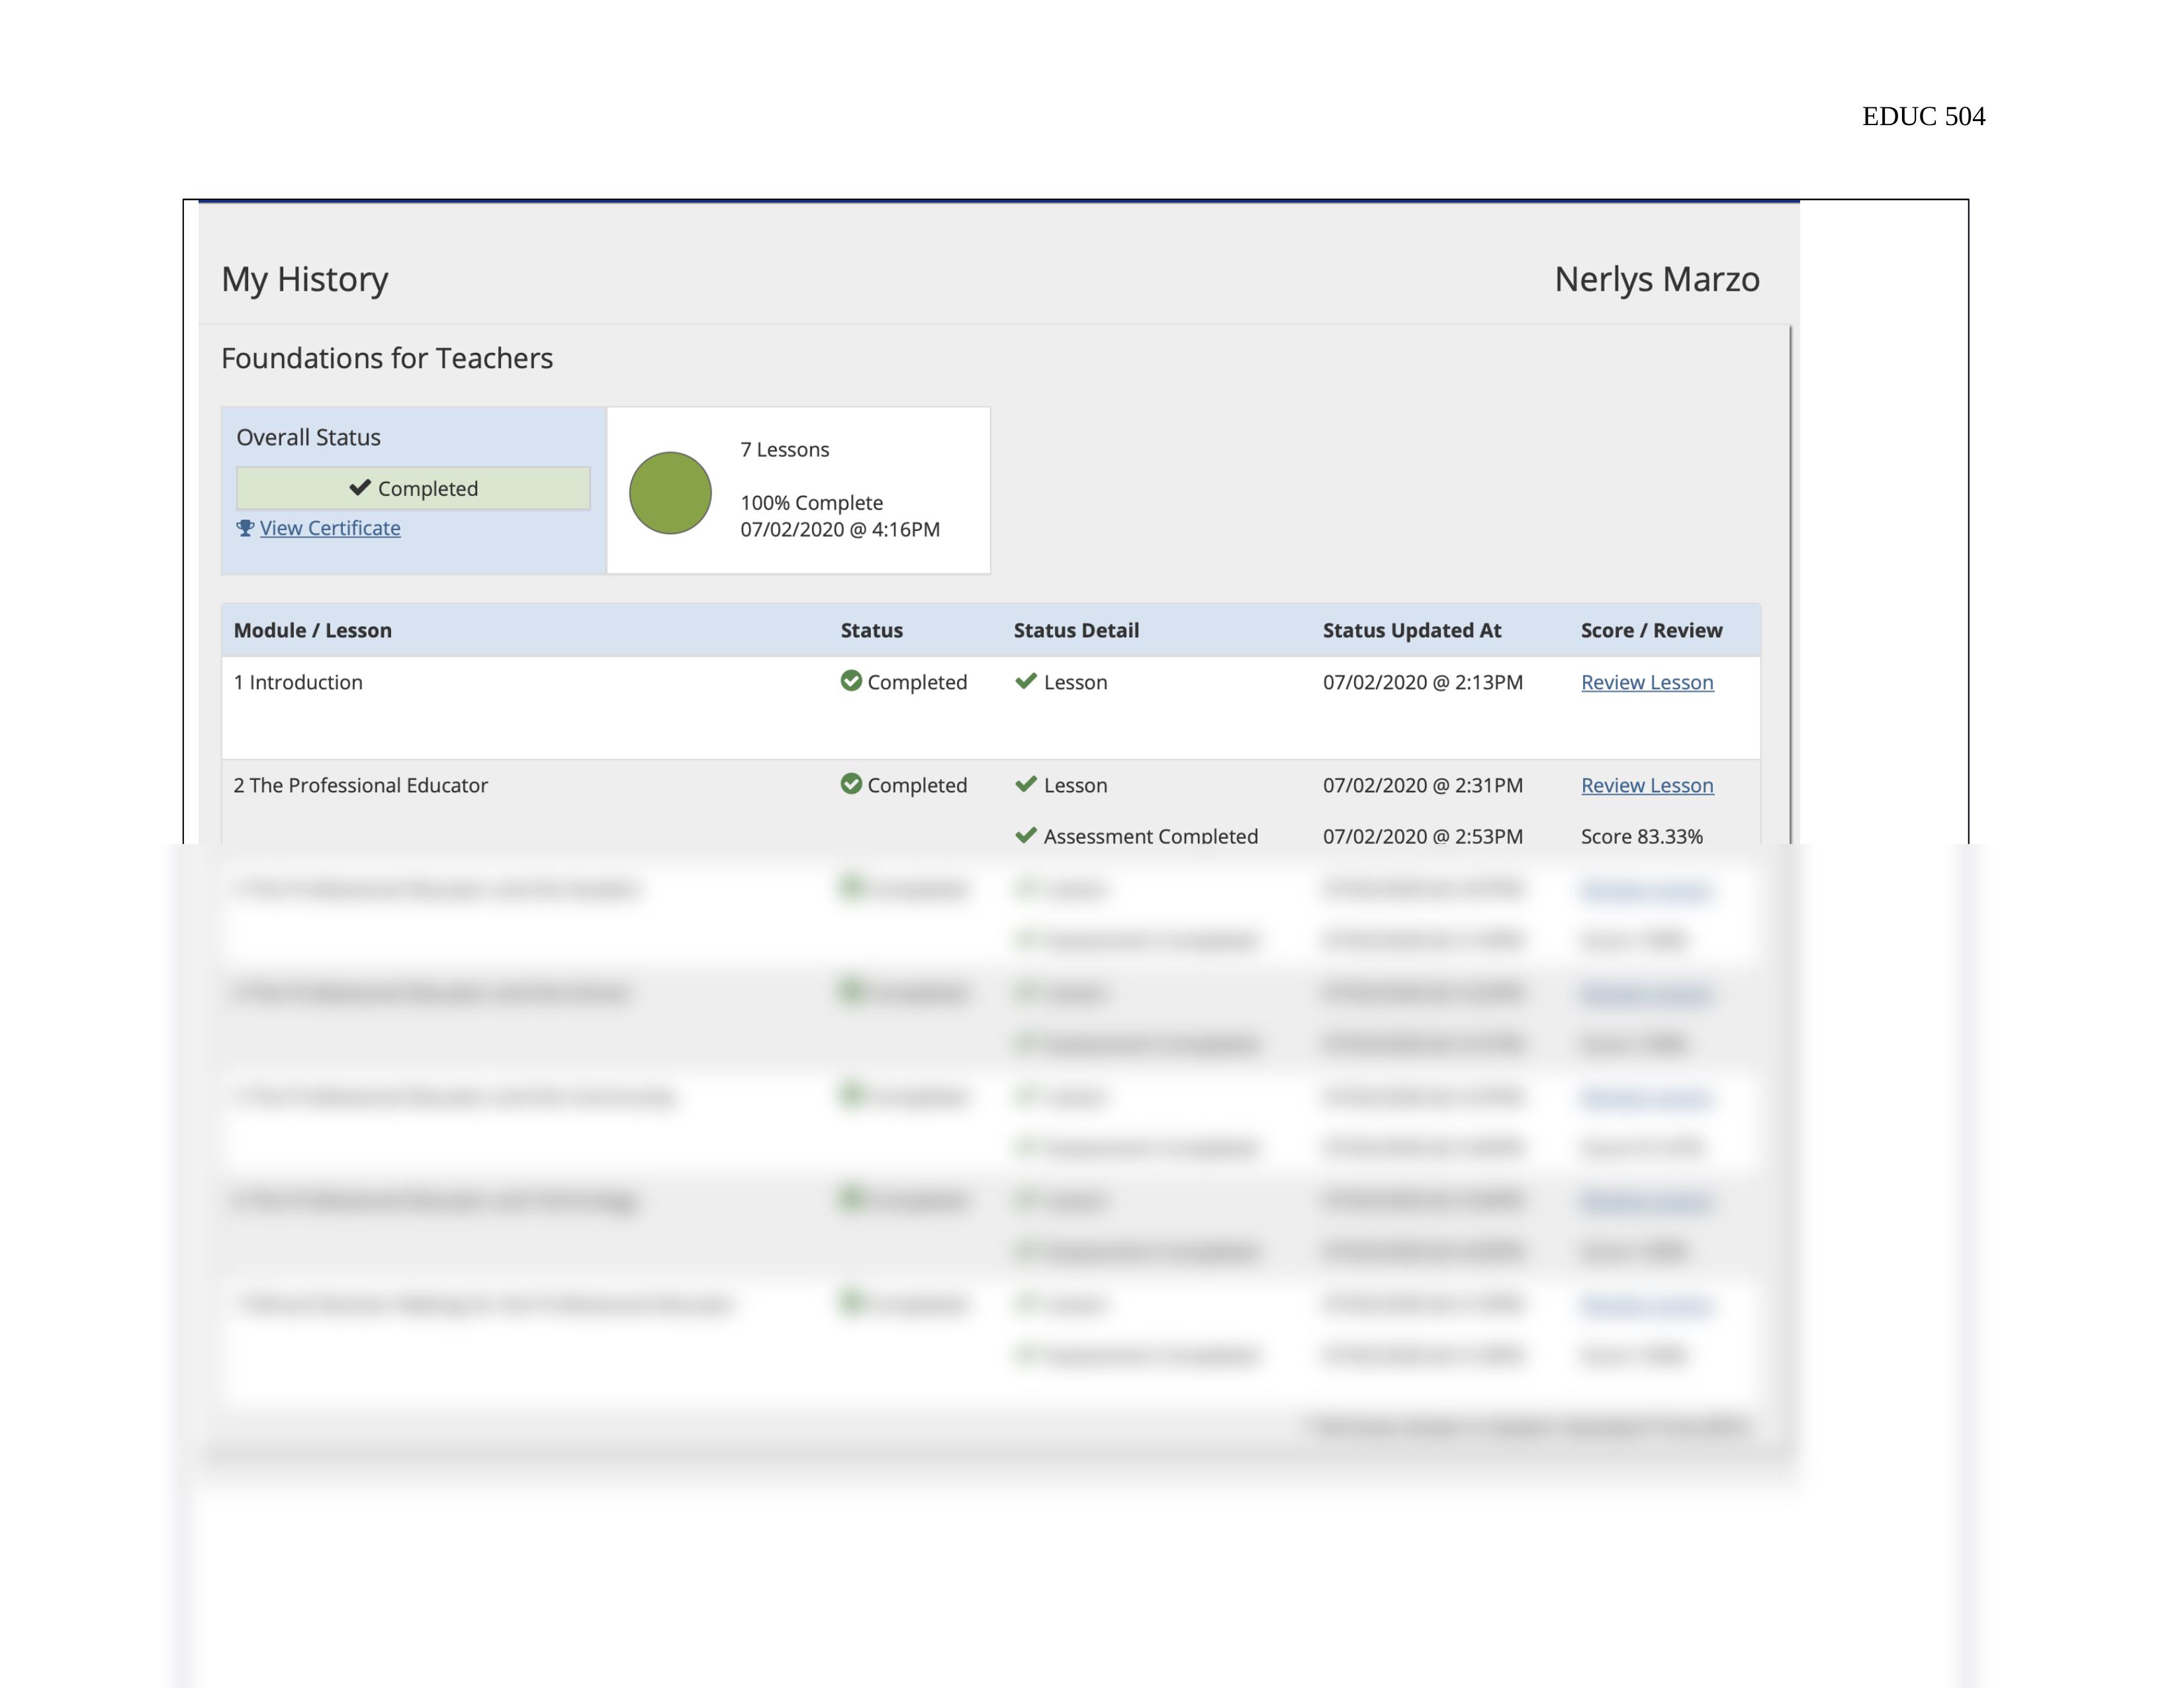Open Review Lesson for The Professional Educator
Screen dimensions: 2184x1688
tap(1647, 785)
